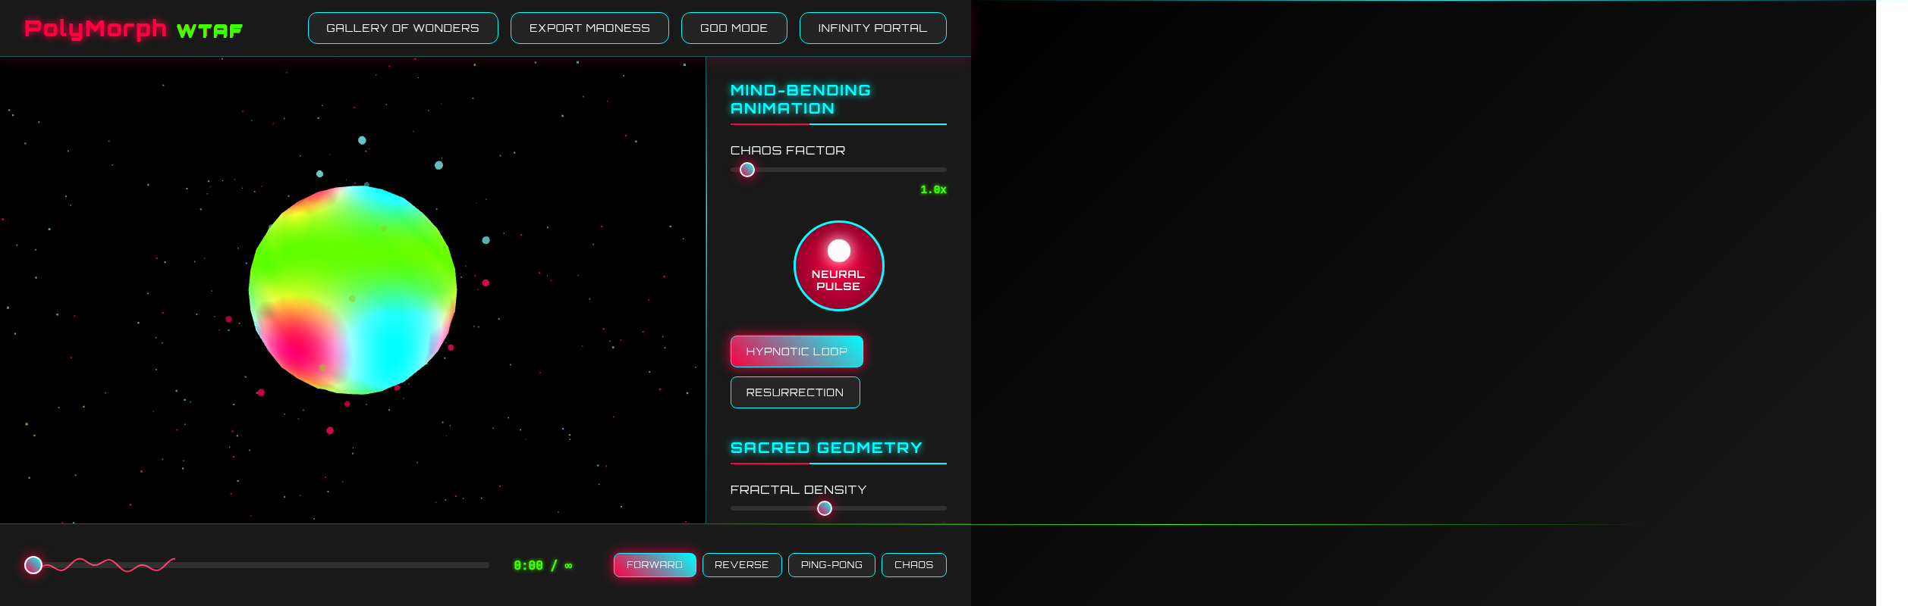
Task: Click the timeline progress track
Action: point(256,565)
